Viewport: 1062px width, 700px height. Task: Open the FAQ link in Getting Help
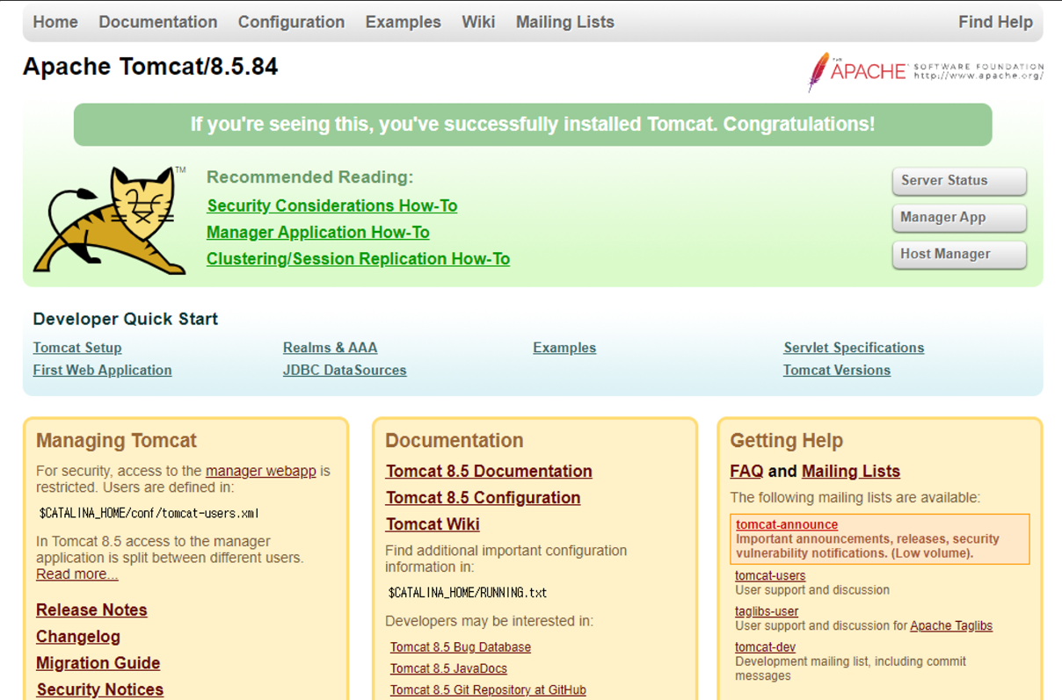[x=746, y=472]
